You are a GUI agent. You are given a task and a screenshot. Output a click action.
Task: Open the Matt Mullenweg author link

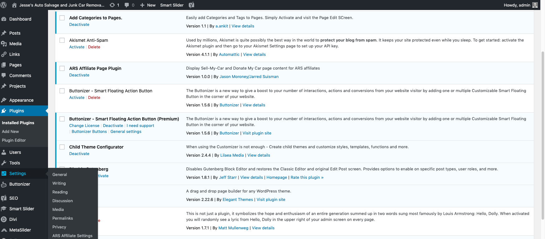click(x=234, y=228)
